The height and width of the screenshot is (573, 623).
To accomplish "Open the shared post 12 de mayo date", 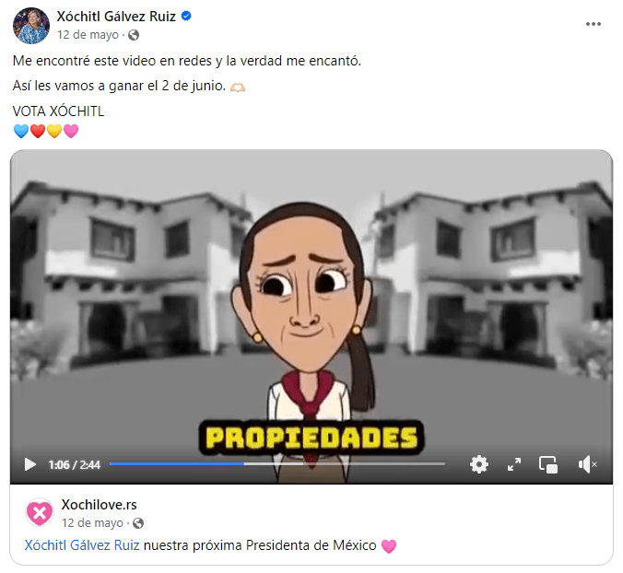I will pyautogui.click(x=92, y=523).
